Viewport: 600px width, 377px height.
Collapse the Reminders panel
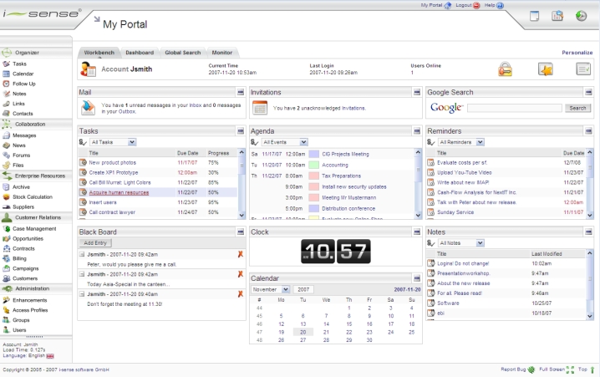pyautogui.click(x=588, y=131)
